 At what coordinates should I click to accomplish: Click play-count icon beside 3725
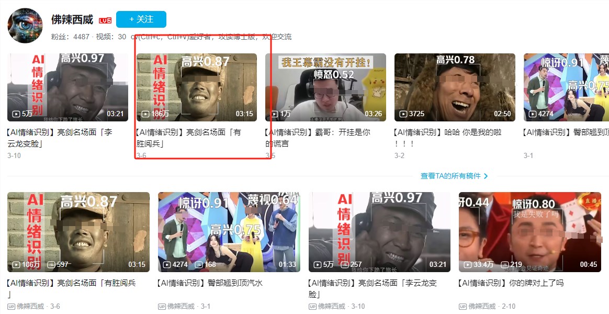403,114
